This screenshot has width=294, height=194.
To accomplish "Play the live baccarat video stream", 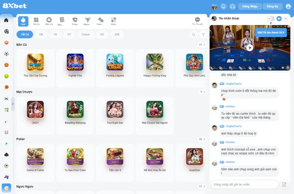I will tap(250, 48).
